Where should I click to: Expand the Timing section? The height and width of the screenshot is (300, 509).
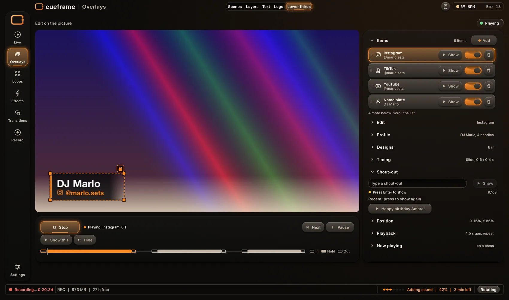click(432, 160)
